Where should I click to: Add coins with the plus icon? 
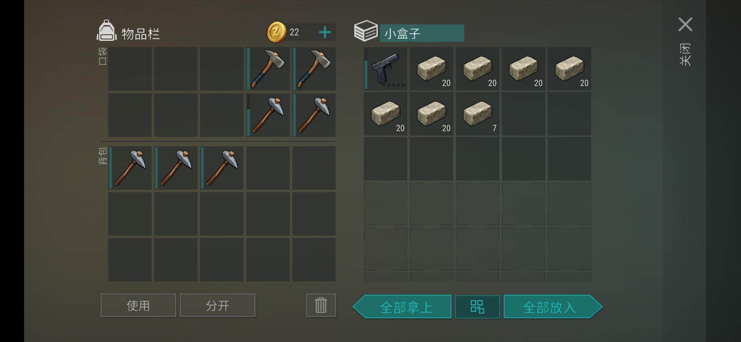[x=325, y=32]
